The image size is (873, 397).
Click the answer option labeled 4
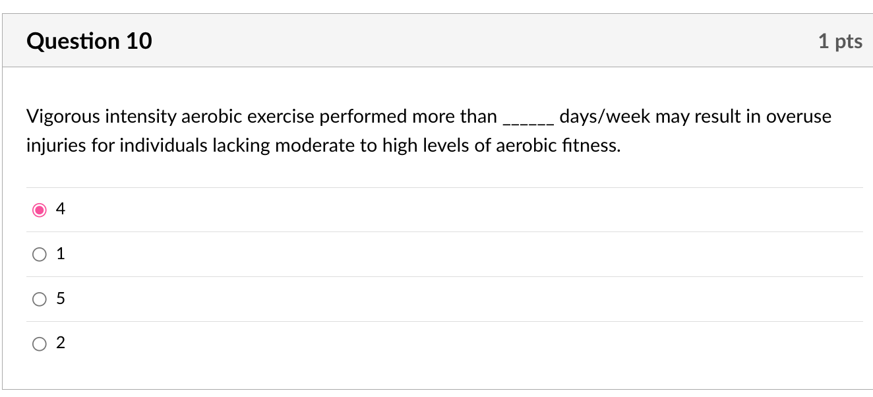click(60, 209)
